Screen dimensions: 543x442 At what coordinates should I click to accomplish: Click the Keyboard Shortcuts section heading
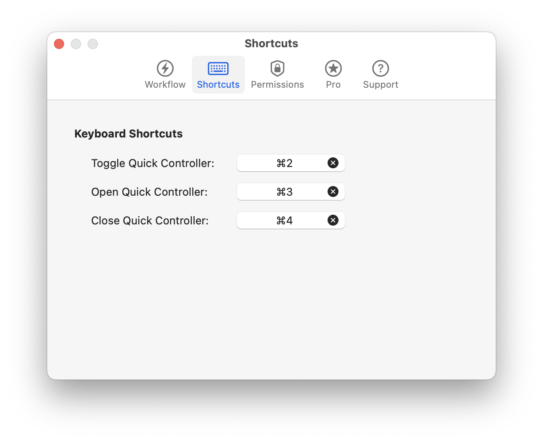pos(129,134)
